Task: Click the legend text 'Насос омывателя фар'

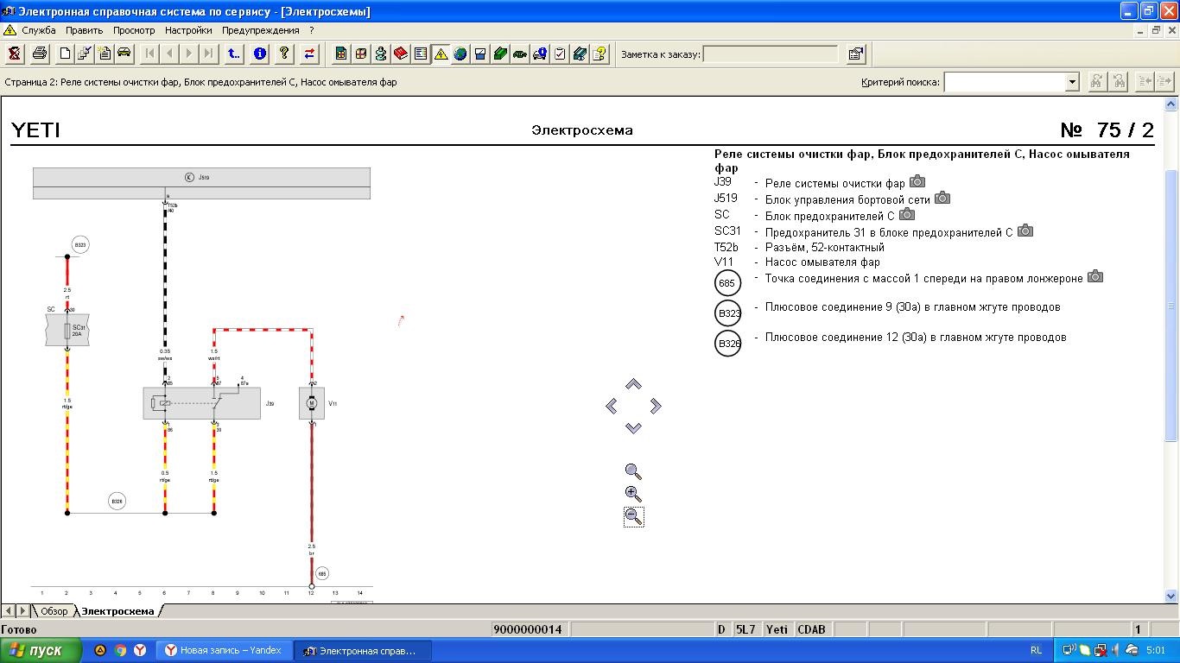Action: [x=822, y=262]
